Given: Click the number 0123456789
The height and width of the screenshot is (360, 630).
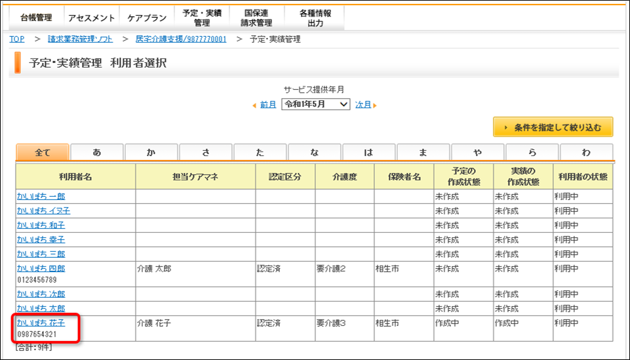Looking at the screenshot, I should click(37, 279).
